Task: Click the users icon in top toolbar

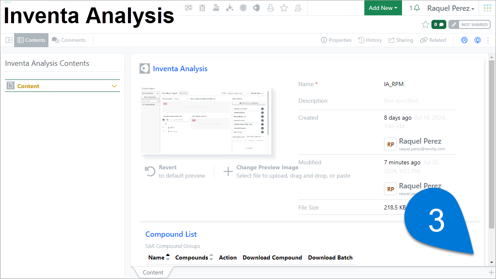Action: 298,8
